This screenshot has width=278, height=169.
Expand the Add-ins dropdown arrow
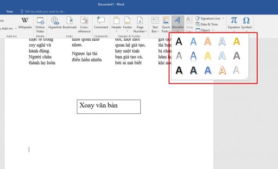pos(16,28)
